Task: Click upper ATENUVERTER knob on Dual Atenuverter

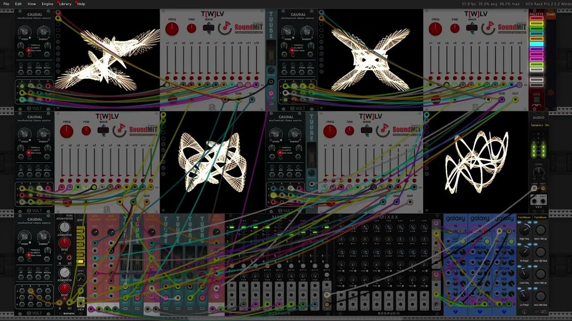Action: coord(65,227)
